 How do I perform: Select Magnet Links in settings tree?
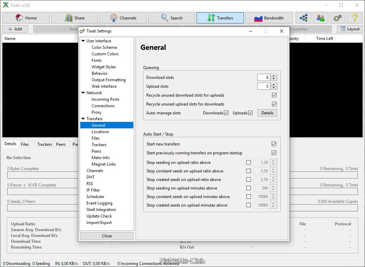pos(104,164)
